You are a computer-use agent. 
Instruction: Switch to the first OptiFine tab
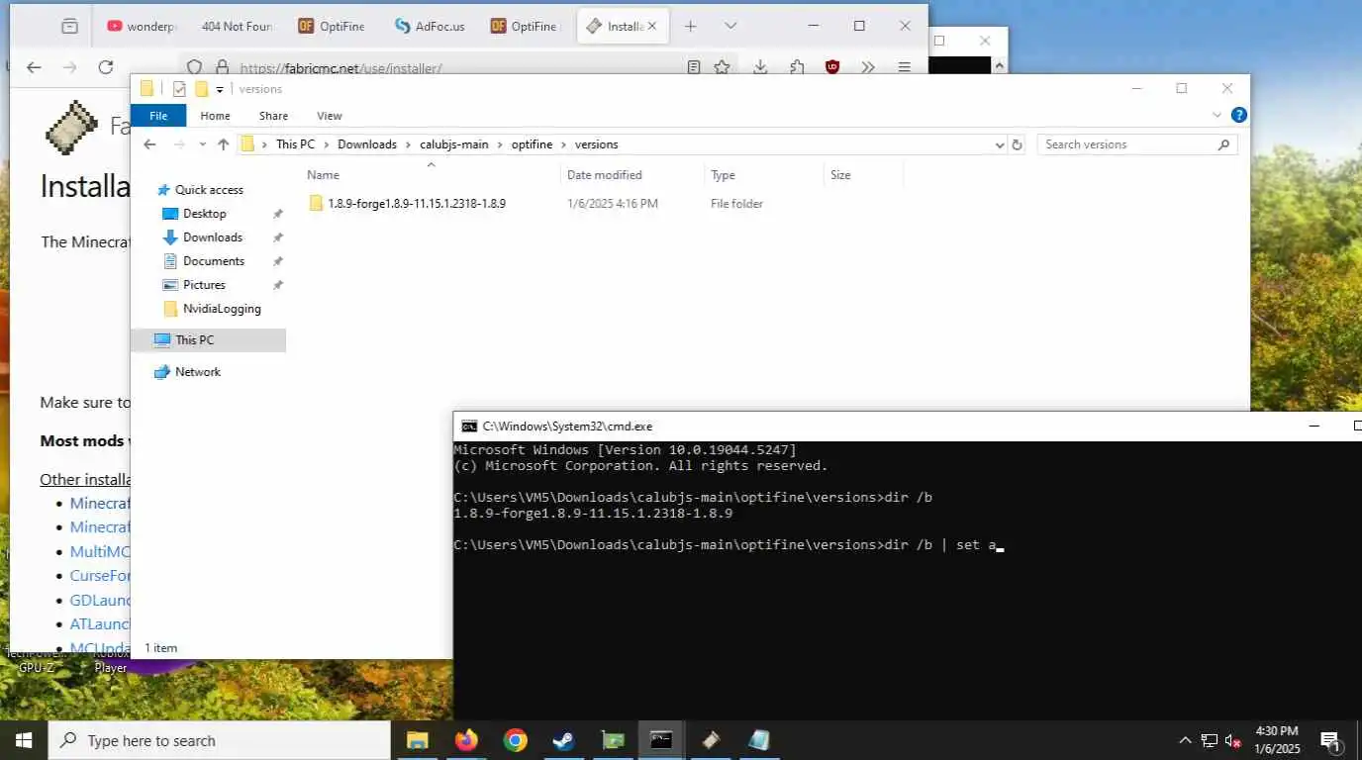pyautogui.click(x=333, y=27)
